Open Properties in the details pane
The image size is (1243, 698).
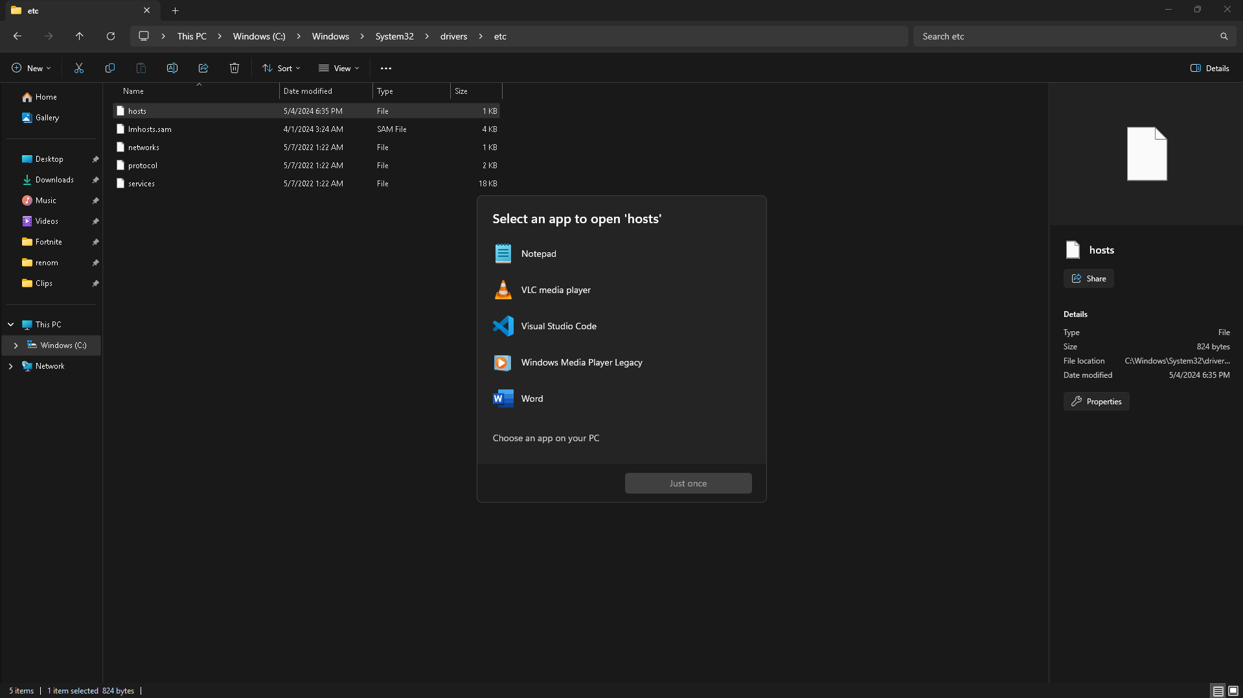[1097, 402]
